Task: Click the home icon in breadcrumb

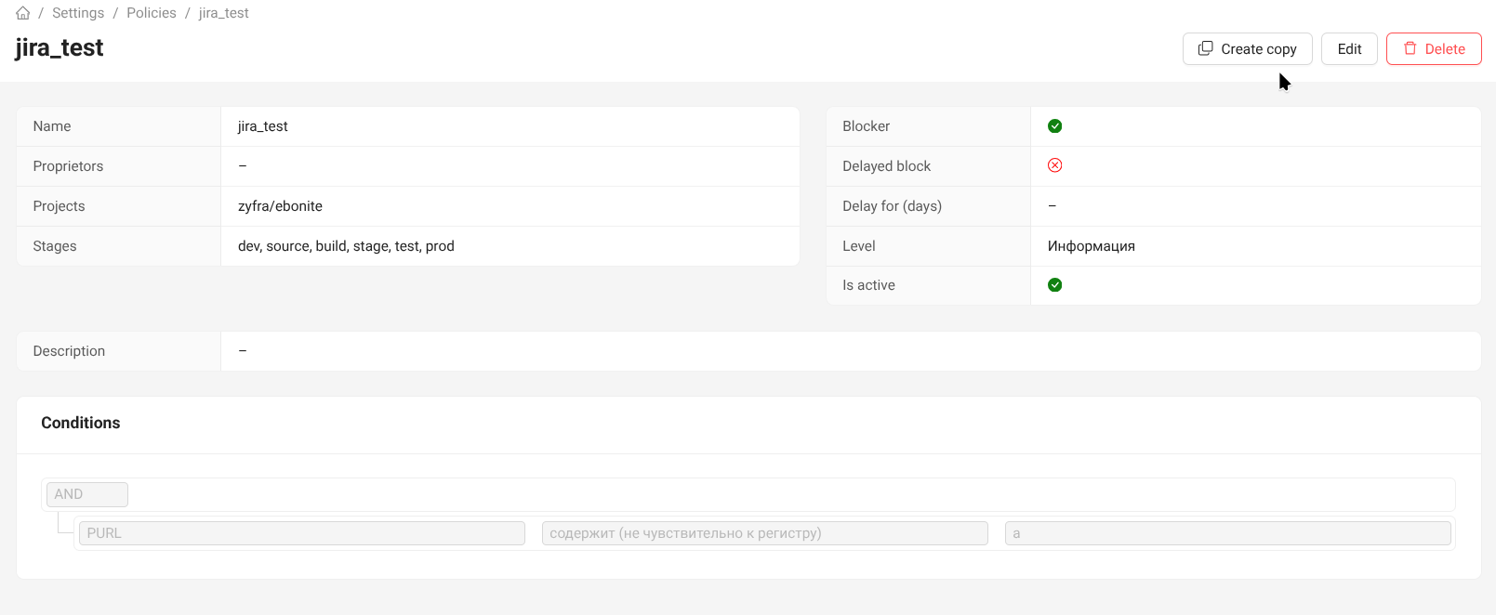Action: 23,13
